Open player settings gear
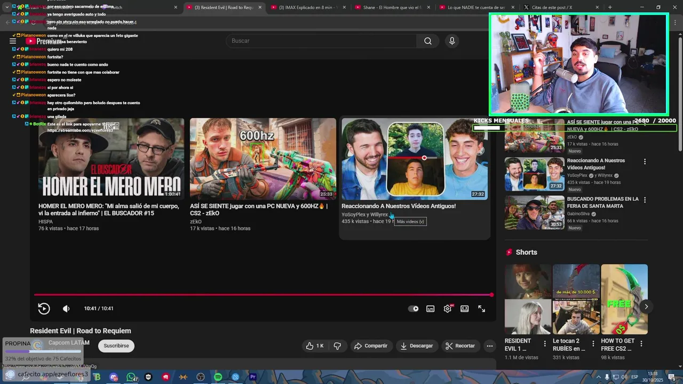The height and width of the screenshot is (384, 683). [x=448, y=309]
